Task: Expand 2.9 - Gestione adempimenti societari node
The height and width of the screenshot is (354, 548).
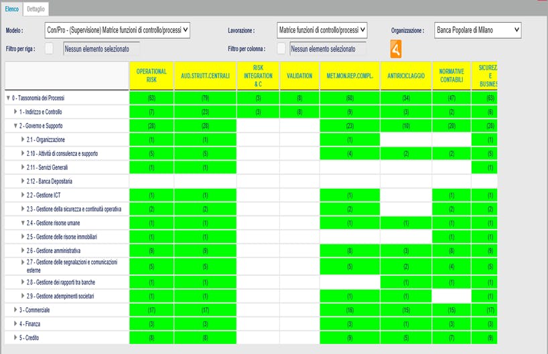Action: pyautogui.click(x=23, y=296)
